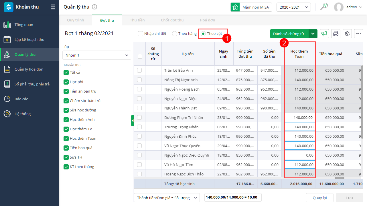Tick the select-all checkbox in table header
Image resolution: width=367 pixels, height=206 pixels.
click(x=140, y=56)
